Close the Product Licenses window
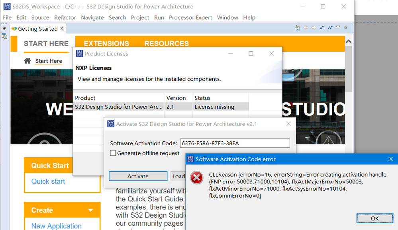This screenshot has width=398, height=230. point(272,53)
